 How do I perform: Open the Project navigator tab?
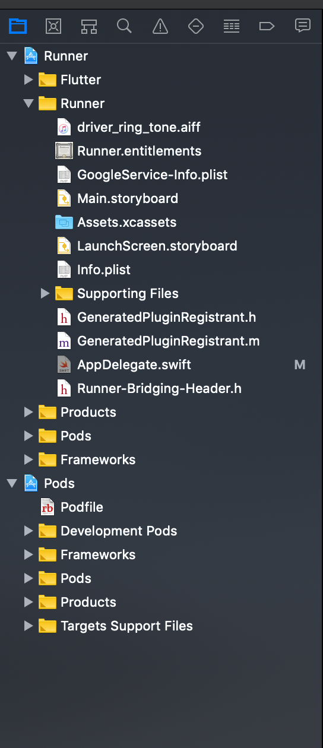pyautogui.click(x=18, y=26)
